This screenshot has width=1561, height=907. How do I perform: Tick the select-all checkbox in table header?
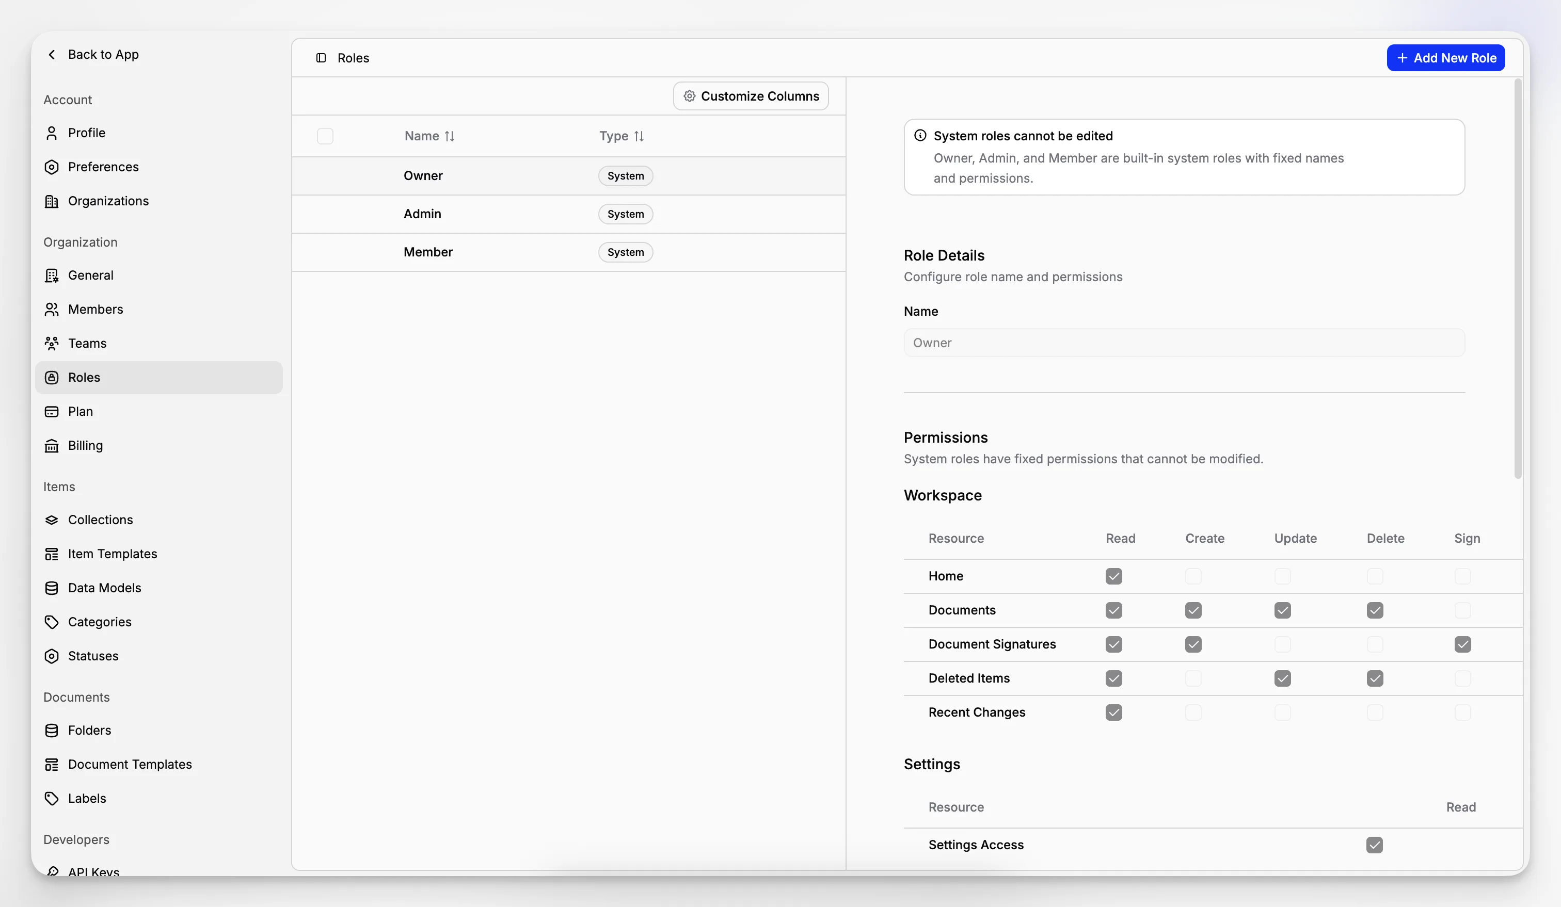325,136
